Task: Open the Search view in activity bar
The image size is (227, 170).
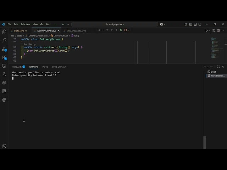Action: pyautogui.click(x=4, y=40)
